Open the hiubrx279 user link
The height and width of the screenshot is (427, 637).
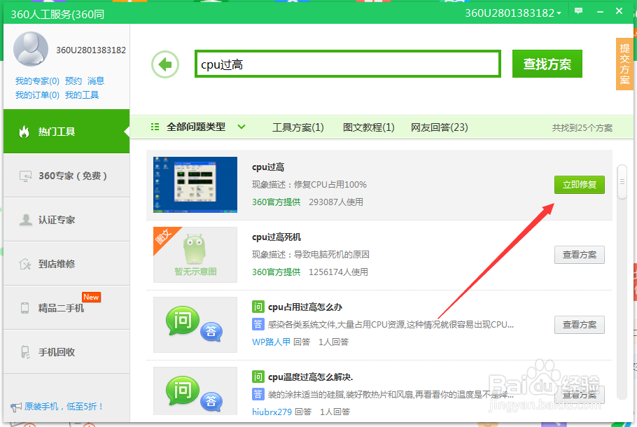(x=272, y=412)
